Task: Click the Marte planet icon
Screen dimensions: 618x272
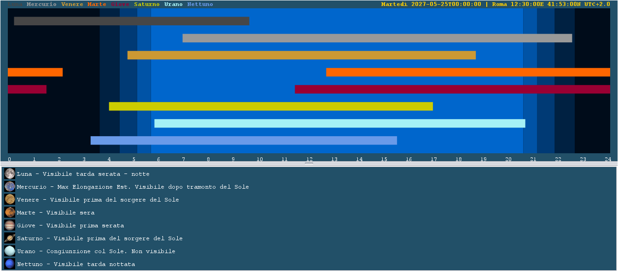Action: click(x=10, y=212)
